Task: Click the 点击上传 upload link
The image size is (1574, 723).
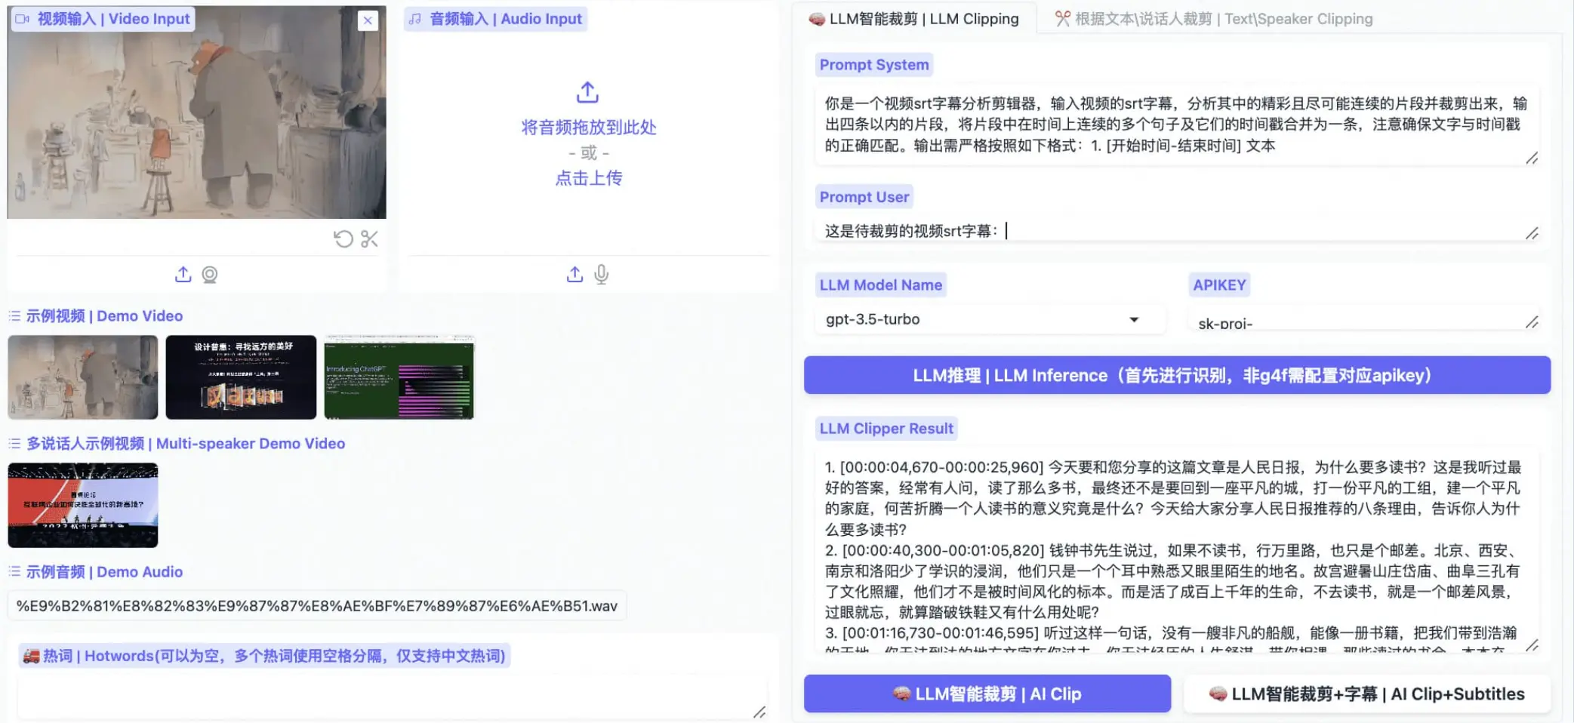Action: tap(588, 178)
